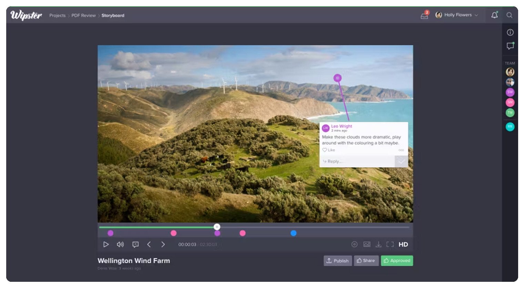Go to Projects in the breadcrumb
The image size is (524, 288).
(57, 16)
